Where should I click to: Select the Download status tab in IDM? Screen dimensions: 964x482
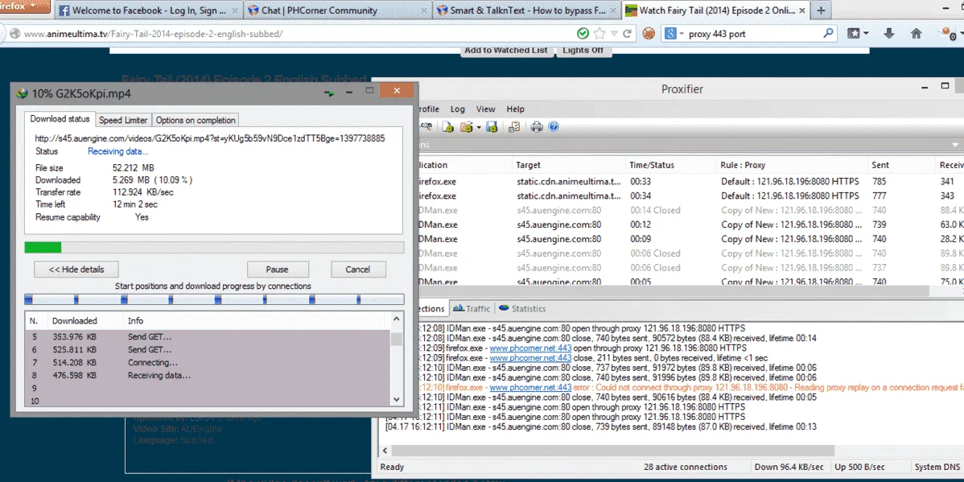60,118
